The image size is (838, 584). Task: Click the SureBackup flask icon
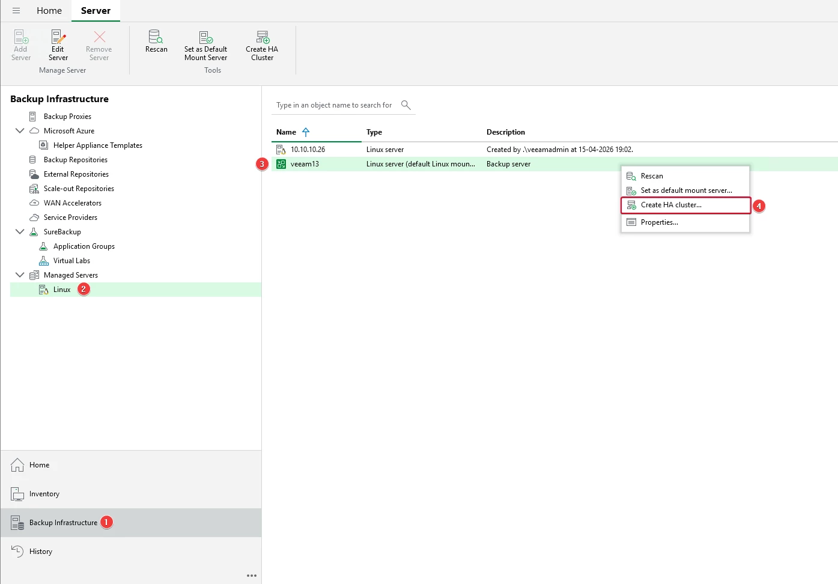(34, 232)
